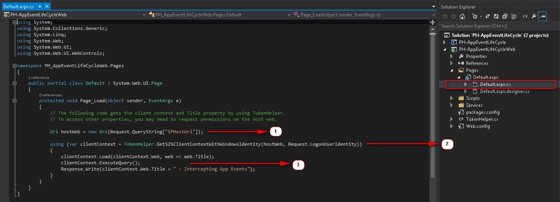560x202 pixels.
Task: Collapse the Pages folder arrow
Action: tap(452, 70)
